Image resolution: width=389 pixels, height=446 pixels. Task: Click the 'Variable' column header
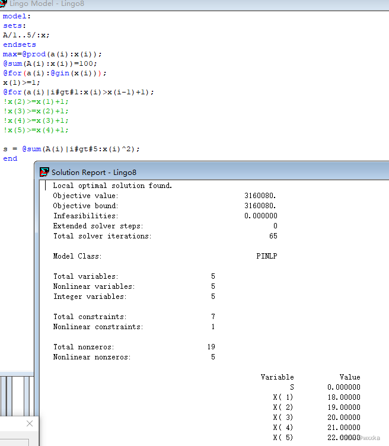[278, 377]
